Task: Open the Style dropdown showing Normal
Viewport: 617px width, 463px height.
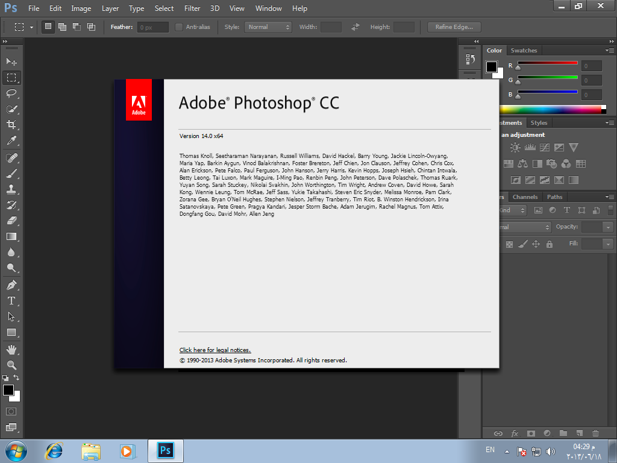Action: (268, 27)
